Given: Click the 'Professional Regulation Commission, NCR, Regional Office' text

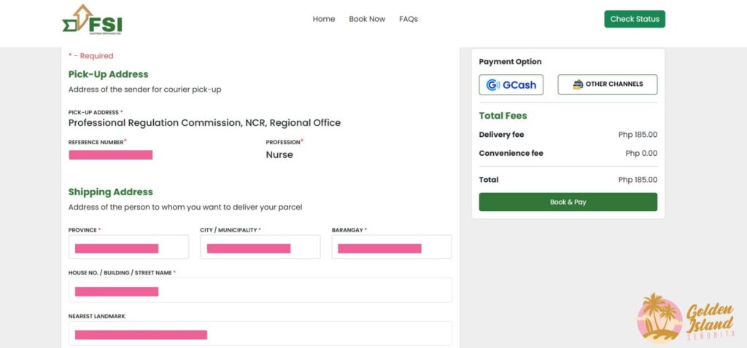Looking at the screenshot, I should [204, 123].
